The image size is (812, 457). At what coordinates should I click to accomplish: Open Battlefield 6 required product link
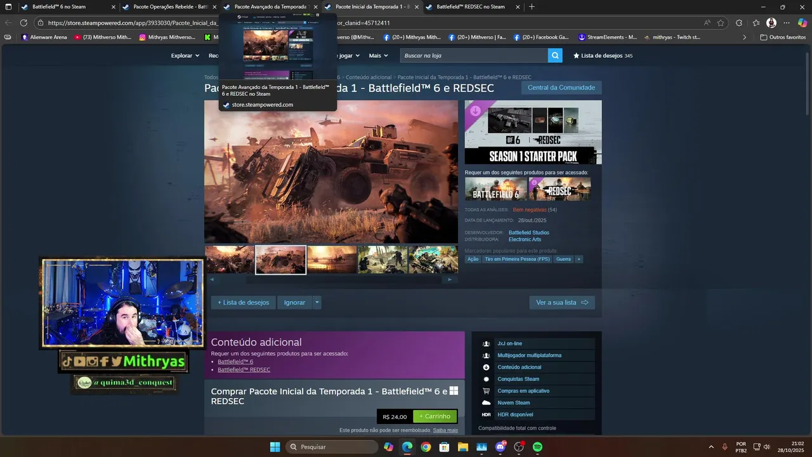click(x=235, y=362)
